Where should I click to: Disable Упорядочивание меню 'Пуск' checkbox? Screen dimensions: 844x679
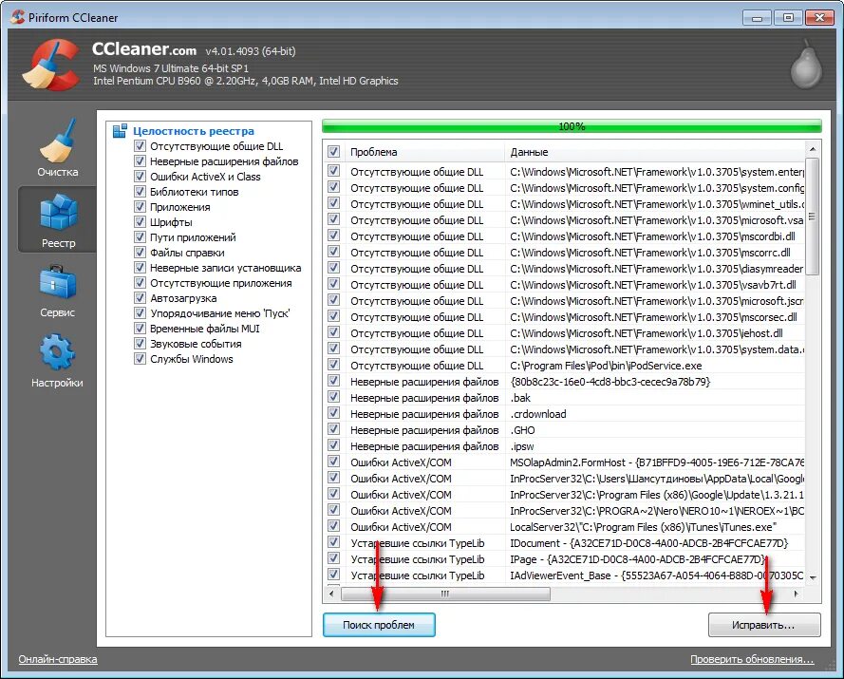140,312
